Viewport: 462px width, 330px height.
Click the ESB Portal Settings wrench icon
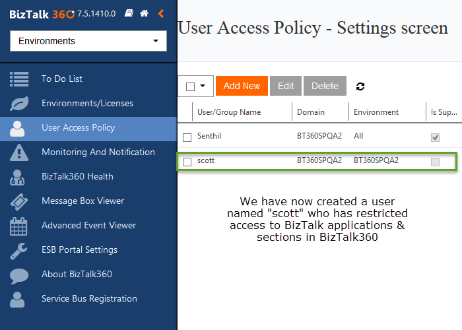point(19,249)
